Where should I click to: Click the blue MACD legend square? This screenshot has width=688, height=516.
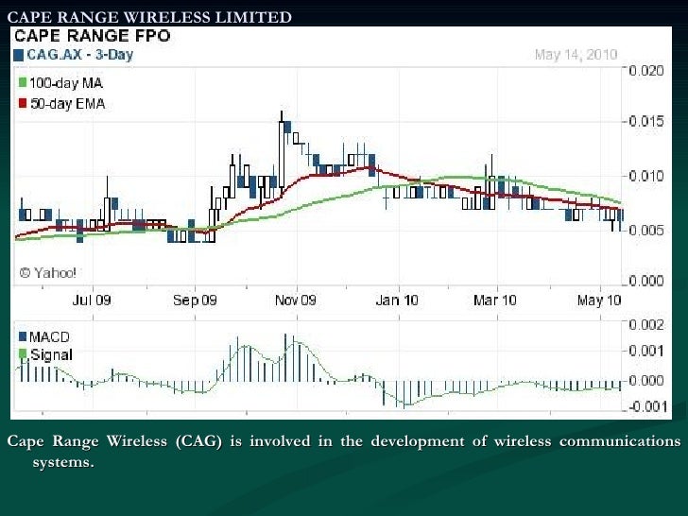pyautogui.click(x=23, y=336)
